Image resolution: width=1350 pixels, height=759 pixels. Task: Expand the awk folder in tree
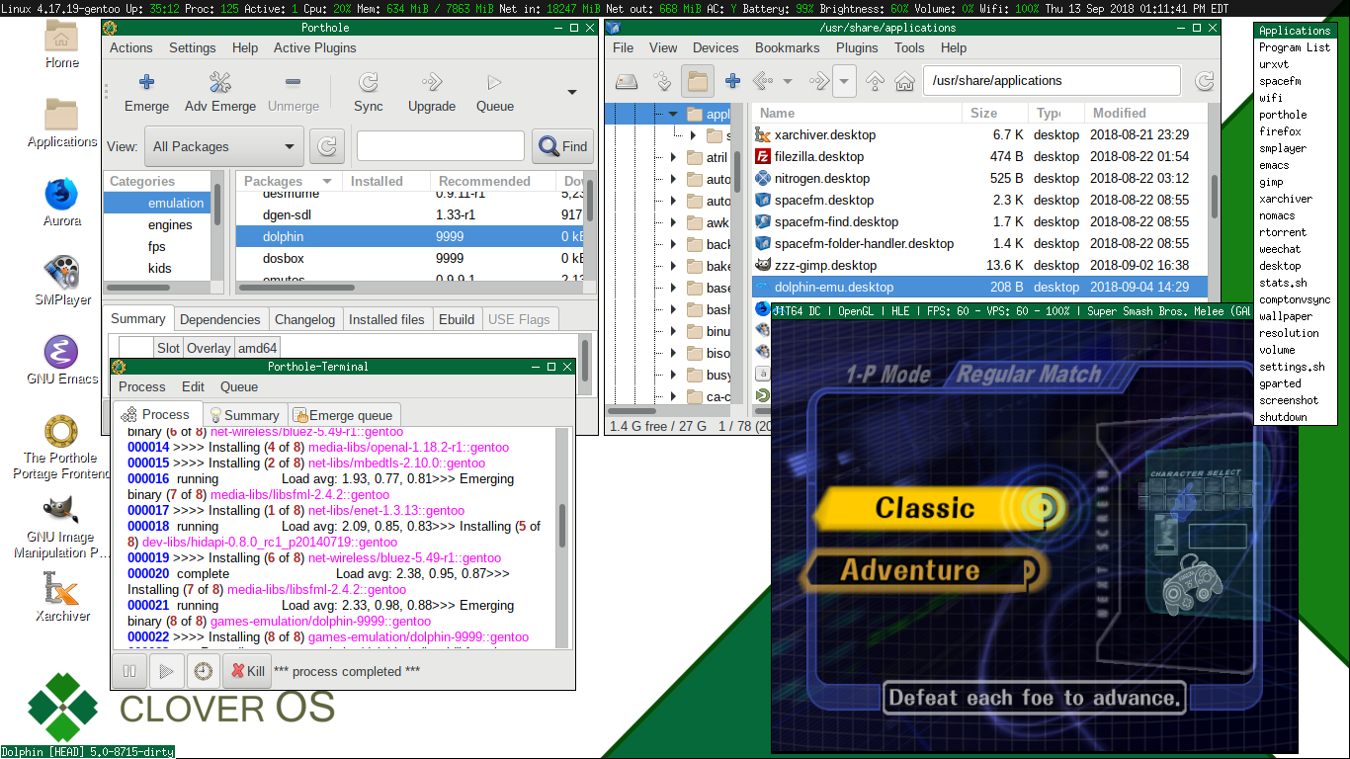click(673, 222)
